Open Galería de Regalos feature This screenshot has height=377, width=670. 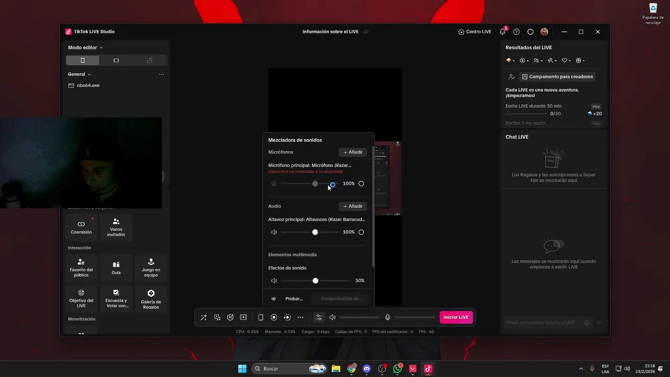(x=151, y=298)
